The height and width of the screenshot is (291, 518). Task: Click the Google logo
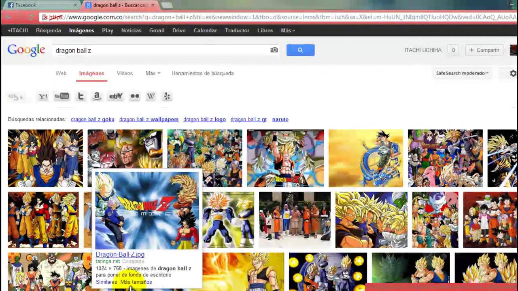click(x=26, y=50)
